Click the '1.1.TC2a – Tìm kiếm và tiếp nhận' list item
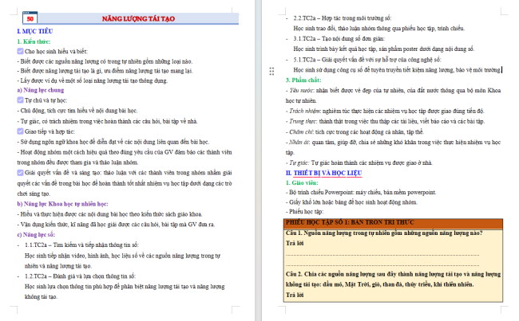Viewport: 519px width, 321px height. pos(81,245)
